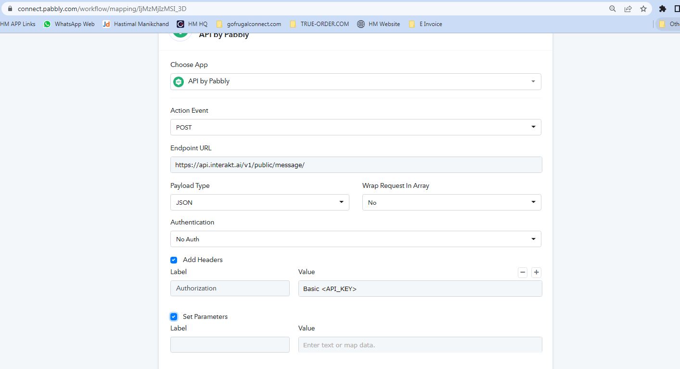Image resolution: width=680 pixels, height=369 pixels.
Task: Open the Choose App dropdown
Action: 356,81
